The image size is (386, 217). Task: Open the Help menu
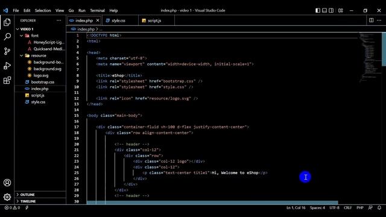point(113,10)
